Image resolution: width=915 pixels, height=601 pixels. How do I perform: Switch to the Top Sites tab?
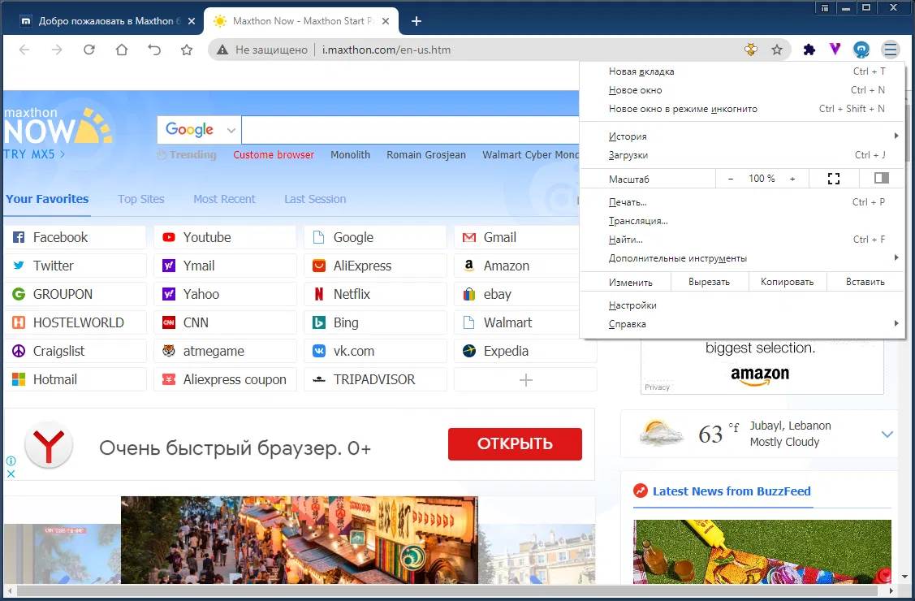(x=140, y=199)
